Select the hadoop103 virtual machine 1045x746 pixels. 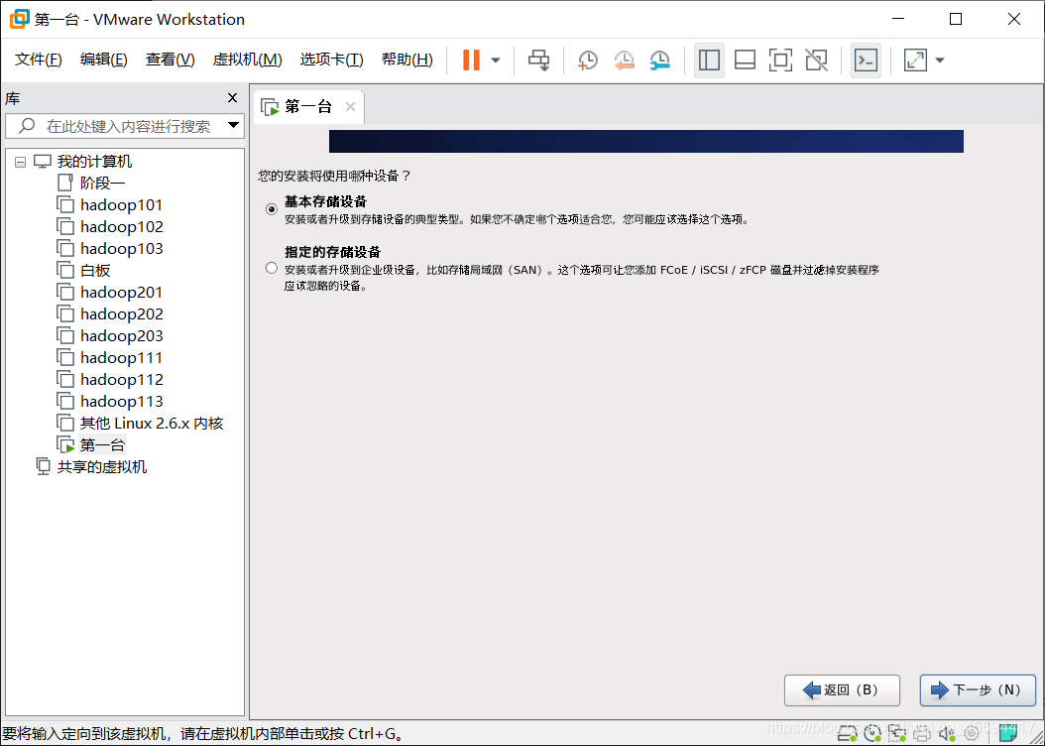pyautogui.click(x=121, y=249)
